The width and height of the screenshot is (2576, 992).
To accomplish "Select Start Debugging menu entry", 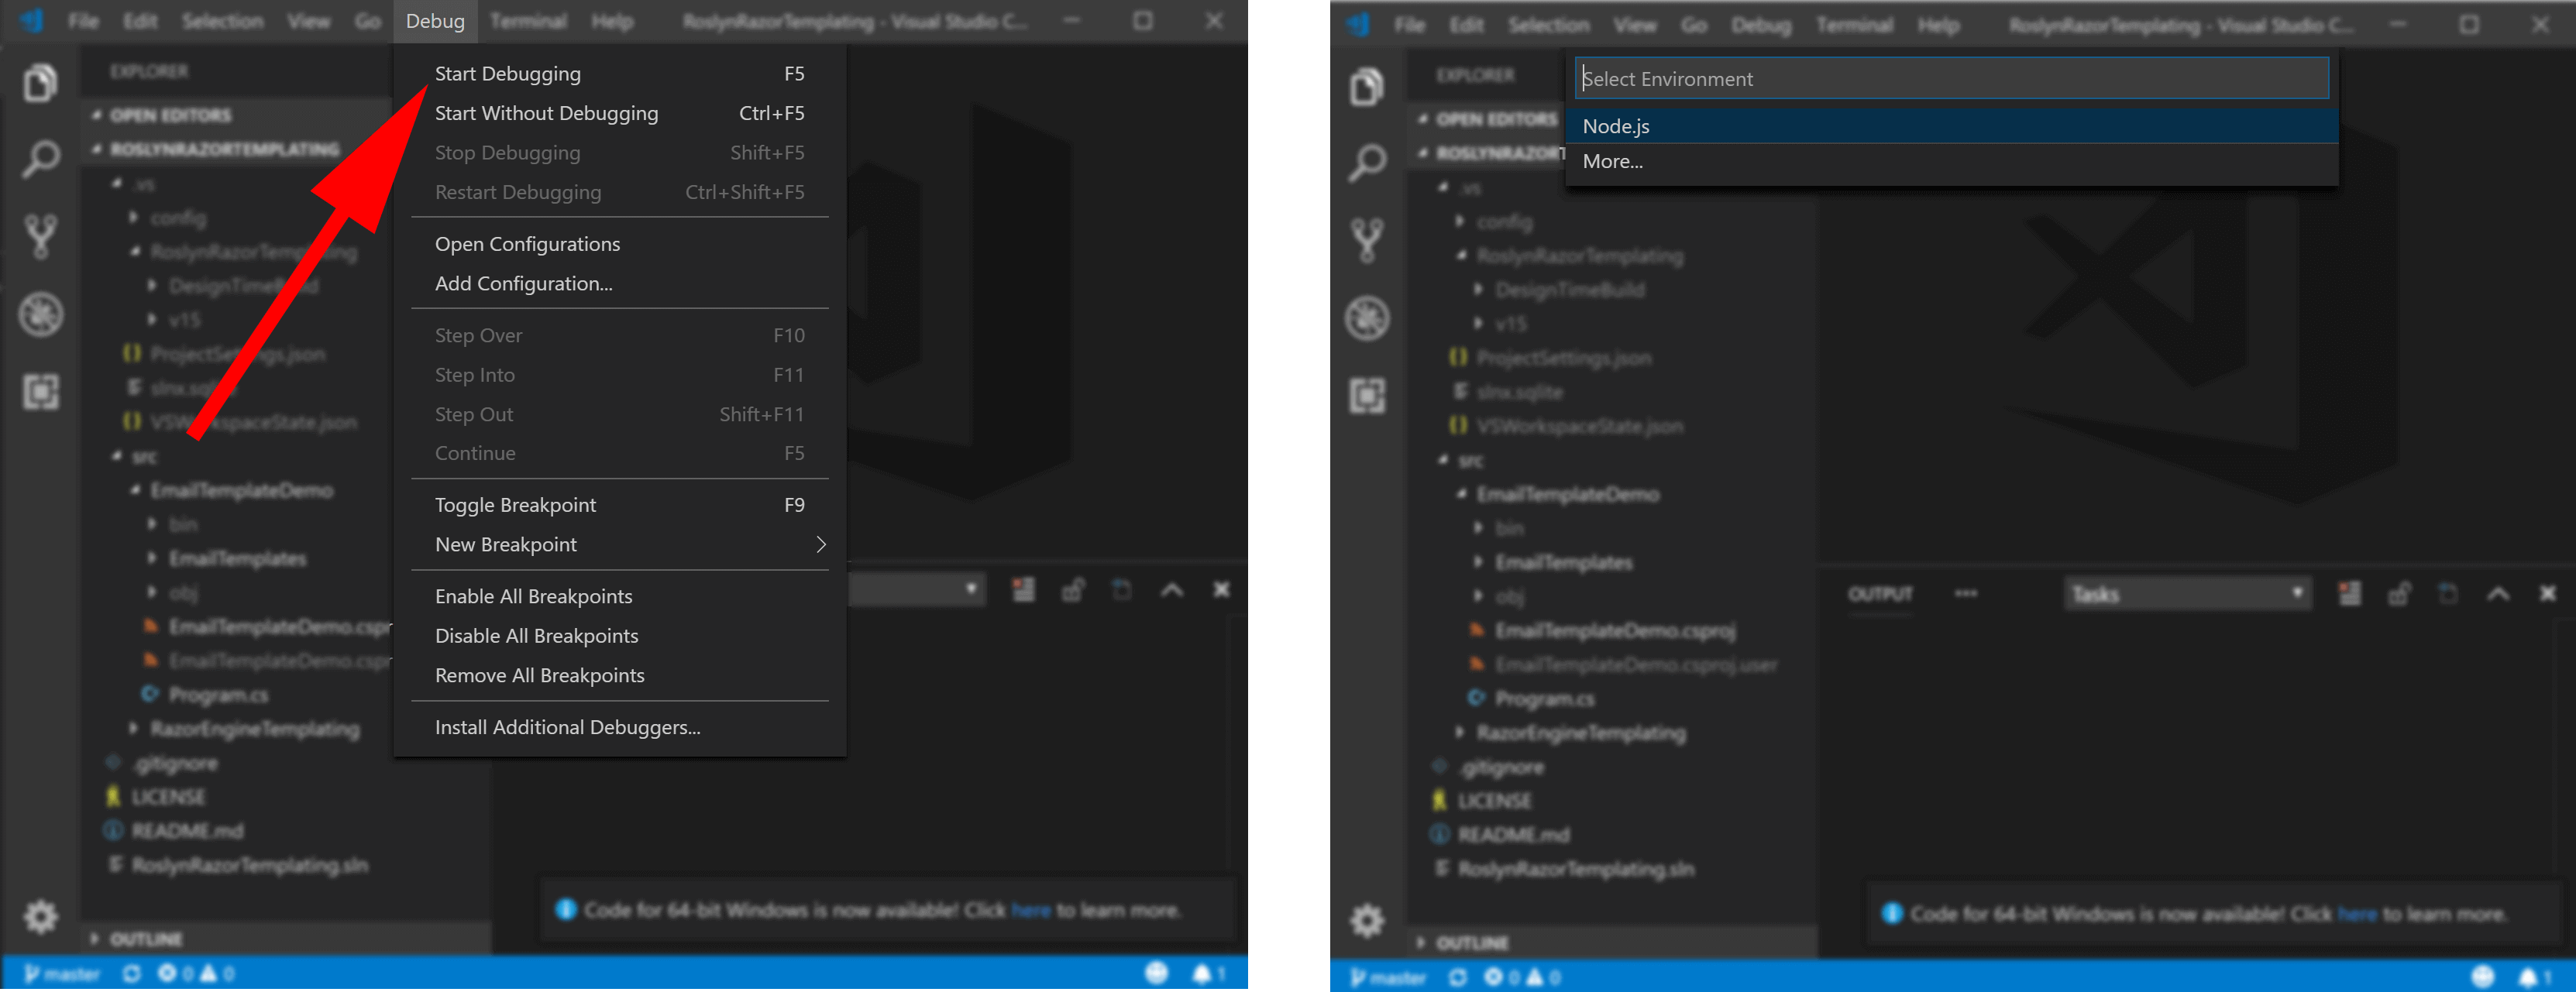I will pos(620,74).
